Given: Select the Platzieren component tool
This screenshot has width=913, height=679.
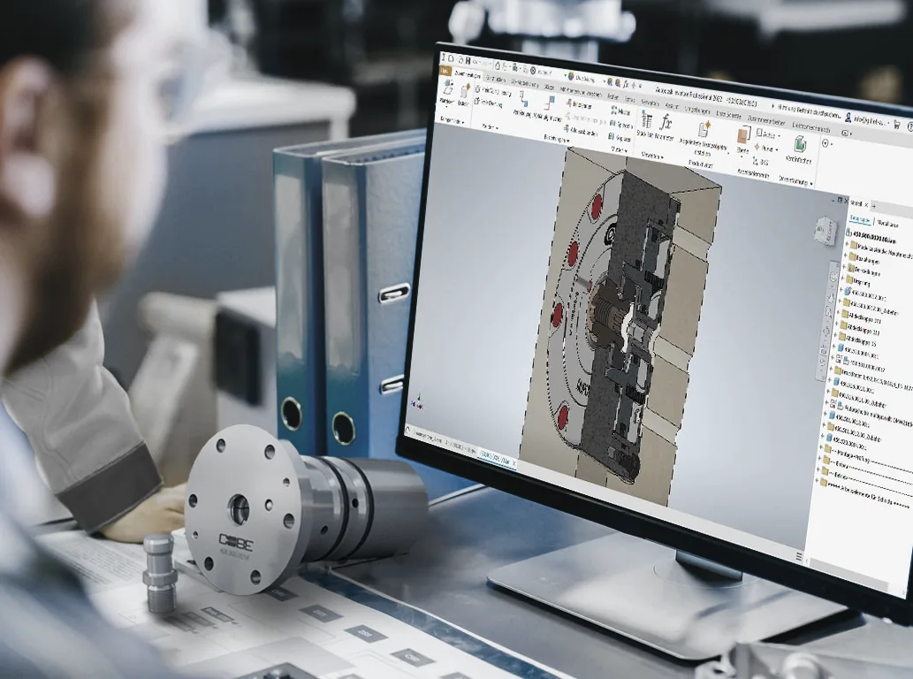Looking at the screenshot, I should pos(447,92).
